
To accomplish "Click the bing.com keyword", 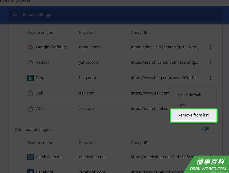I will tap(87, 78).
